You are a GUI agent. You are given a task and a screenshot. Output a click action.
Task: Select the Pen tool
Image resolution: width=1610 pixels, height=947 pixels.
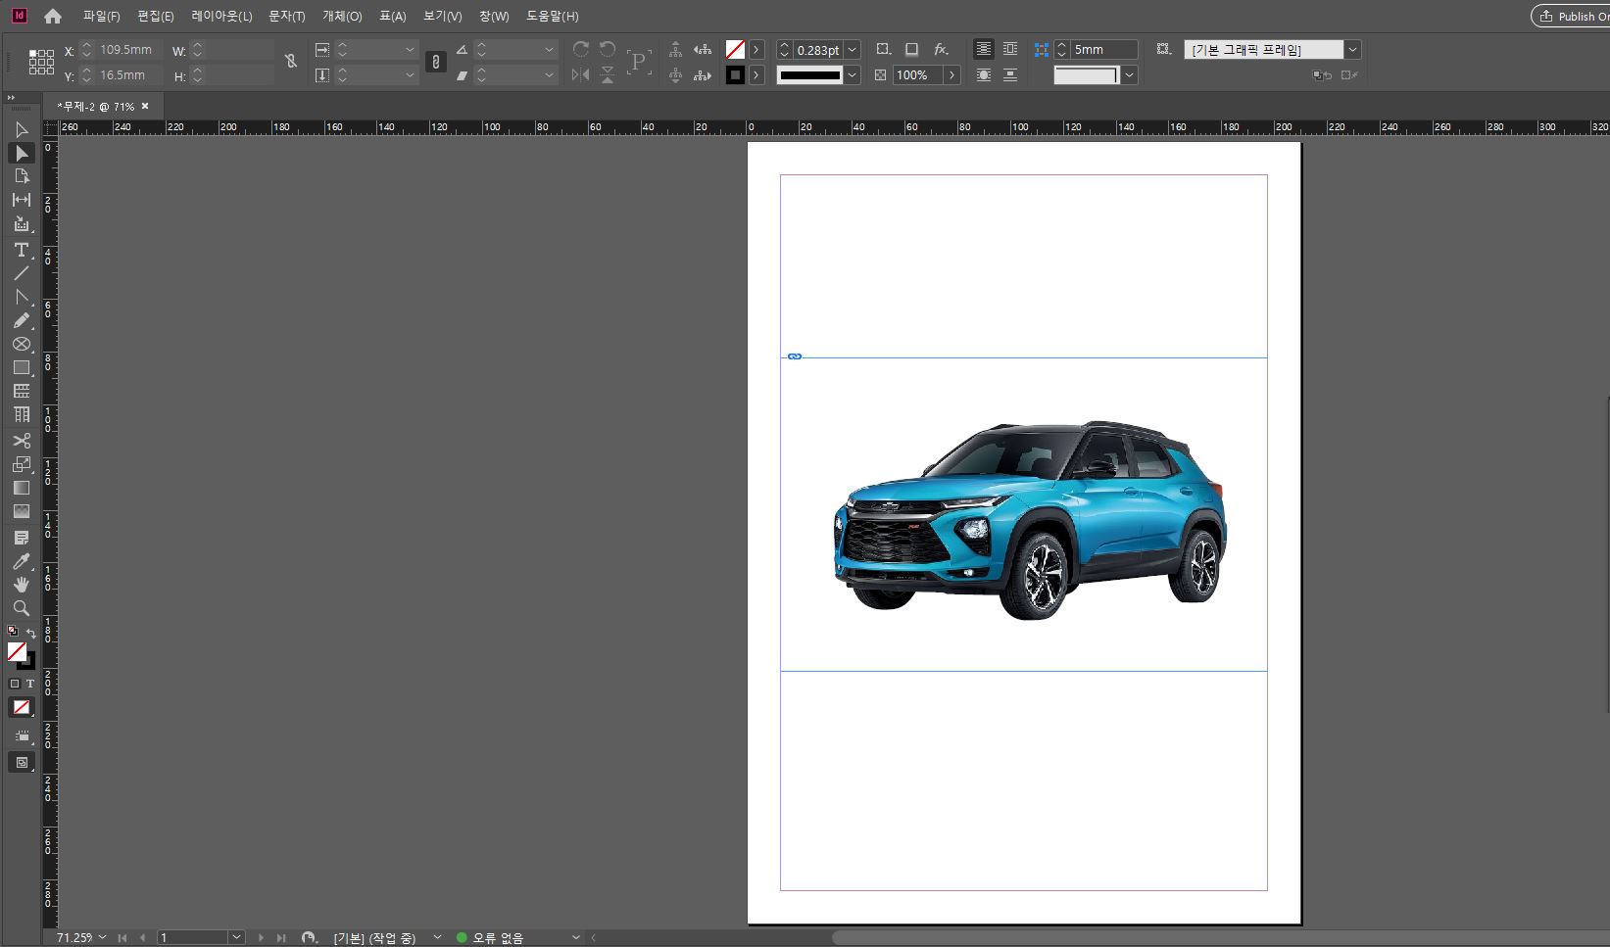click(22, 297)
